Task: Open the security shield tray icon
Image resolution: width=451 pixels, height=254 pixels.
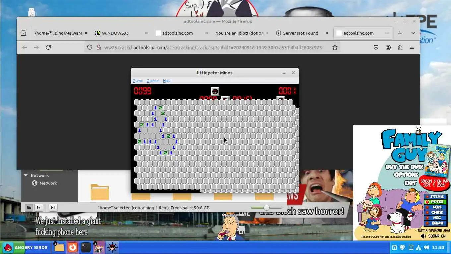Action: click(402, 247)
